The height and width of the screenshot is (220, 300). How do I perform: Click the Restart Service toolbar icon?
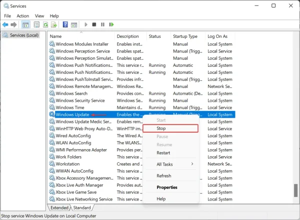(x=111, y=24)
